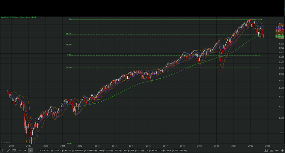Click the 2012 time axis label

point(79,146)
